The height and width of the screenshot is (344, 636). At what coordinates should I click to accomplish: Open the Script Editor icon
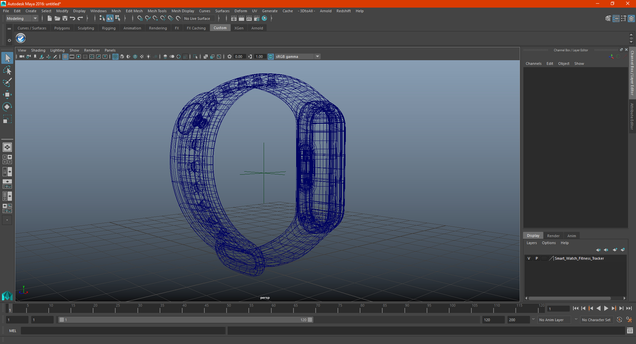coord(630,330)
